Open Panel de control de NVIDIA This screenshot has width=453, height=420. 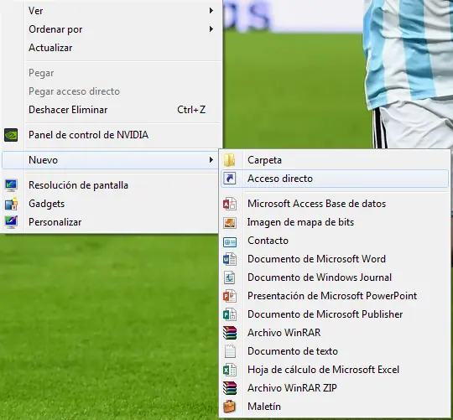click(x=112, y=135)
